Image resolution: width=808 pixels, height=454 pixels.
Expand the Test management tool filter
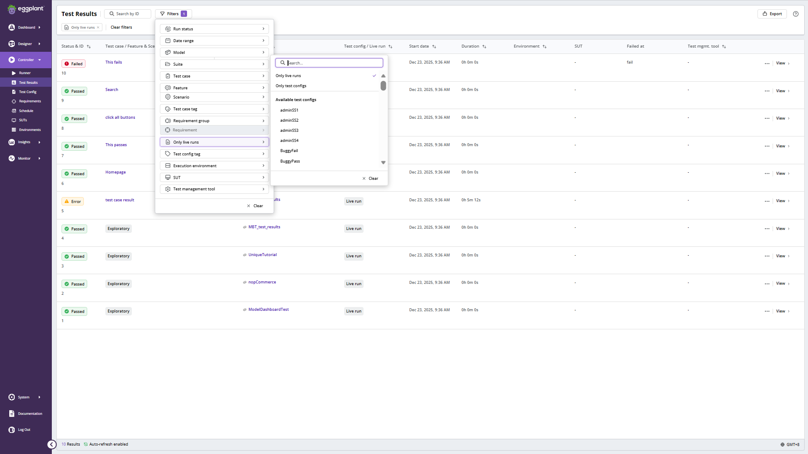point(214,189)
